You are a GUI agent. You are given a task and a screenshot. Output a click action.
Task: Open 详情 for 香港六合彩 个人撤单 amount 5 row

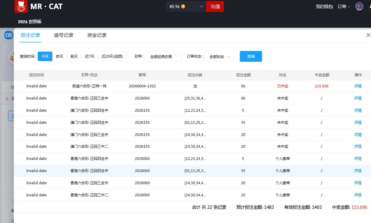pyautogui.click(x=358, y=159)
